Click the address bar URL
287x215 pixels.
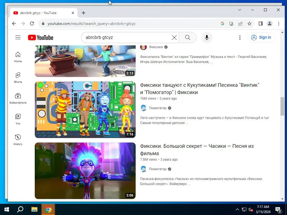tap(92, 24)
